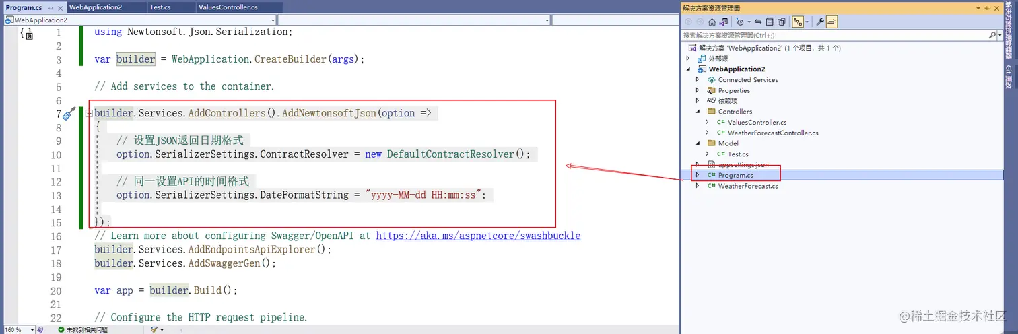Open Properties via the wrench icon
This screenshot has width=1018, height=334.
click(820, 22)
